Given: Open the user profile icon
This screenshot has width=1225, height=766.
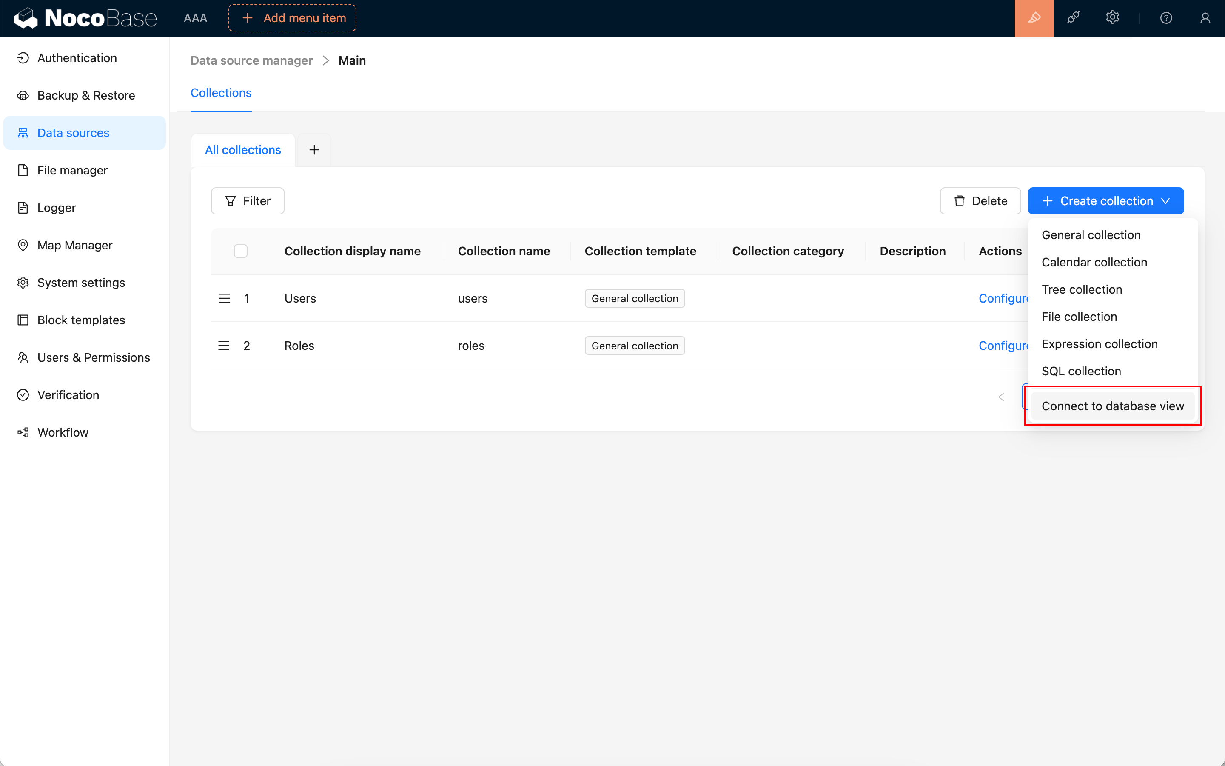Looking at the screenshot, I should [x=1205, y=18].
